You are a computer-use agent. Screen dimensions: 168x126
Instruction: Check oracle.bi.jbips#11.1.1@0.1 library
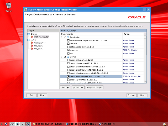[68, 60]
